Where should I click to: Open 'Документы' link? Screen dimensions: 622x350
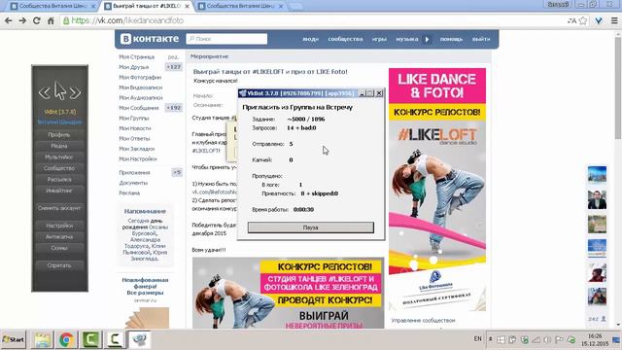point(133,183)
